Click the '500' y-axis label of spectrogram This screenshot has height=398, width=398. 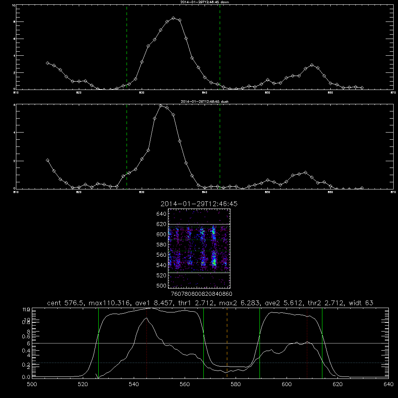(162, 285)
